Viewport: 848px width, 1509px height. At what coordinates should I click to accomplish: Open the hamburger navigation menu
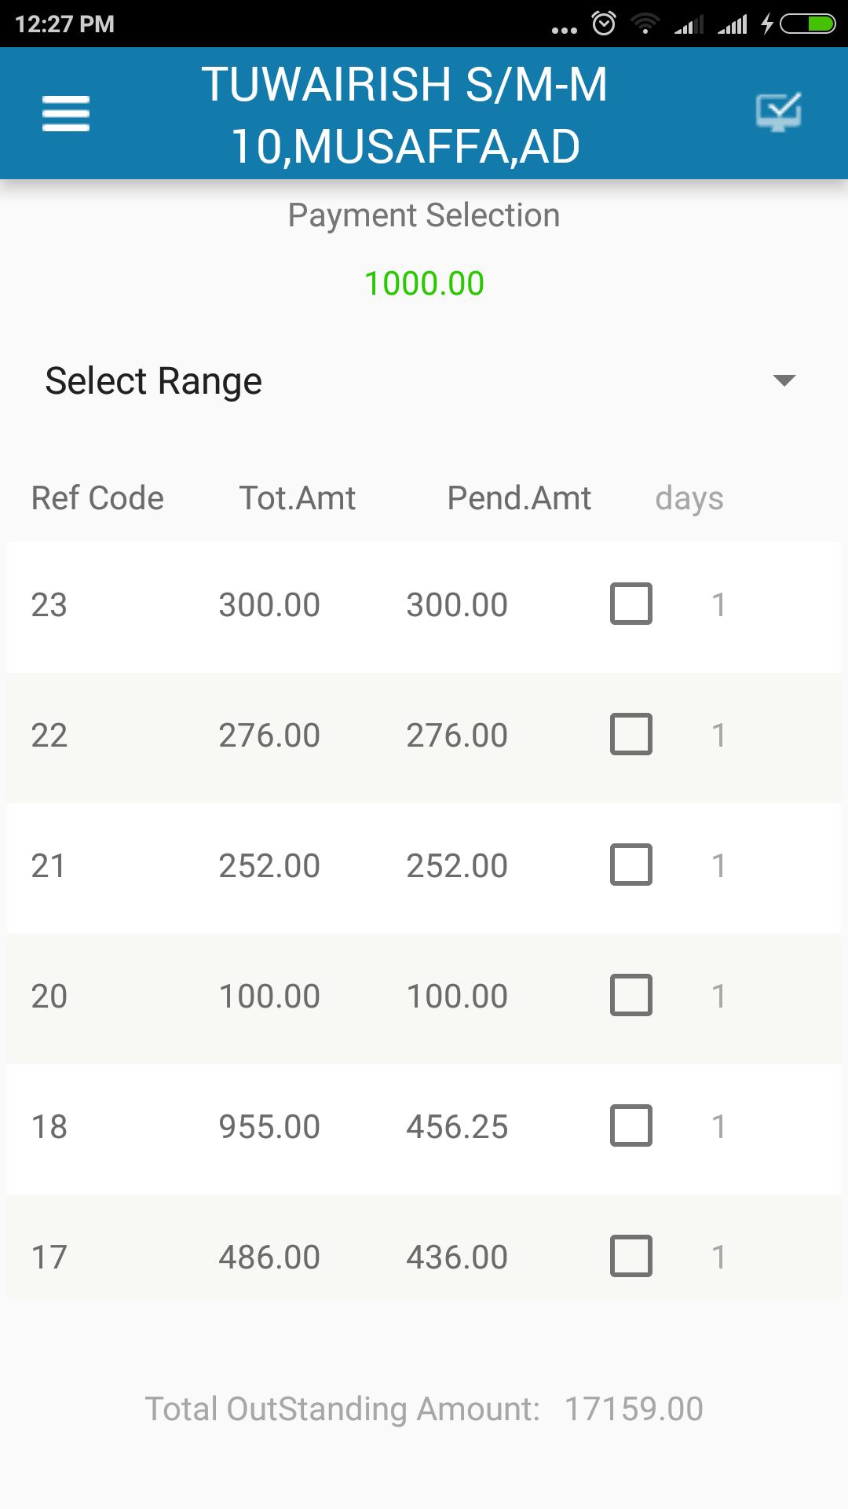[x=66, y=113]
